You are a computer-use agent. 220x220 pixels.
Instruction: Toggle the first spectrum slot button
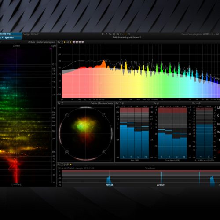(x=74, y=42)
